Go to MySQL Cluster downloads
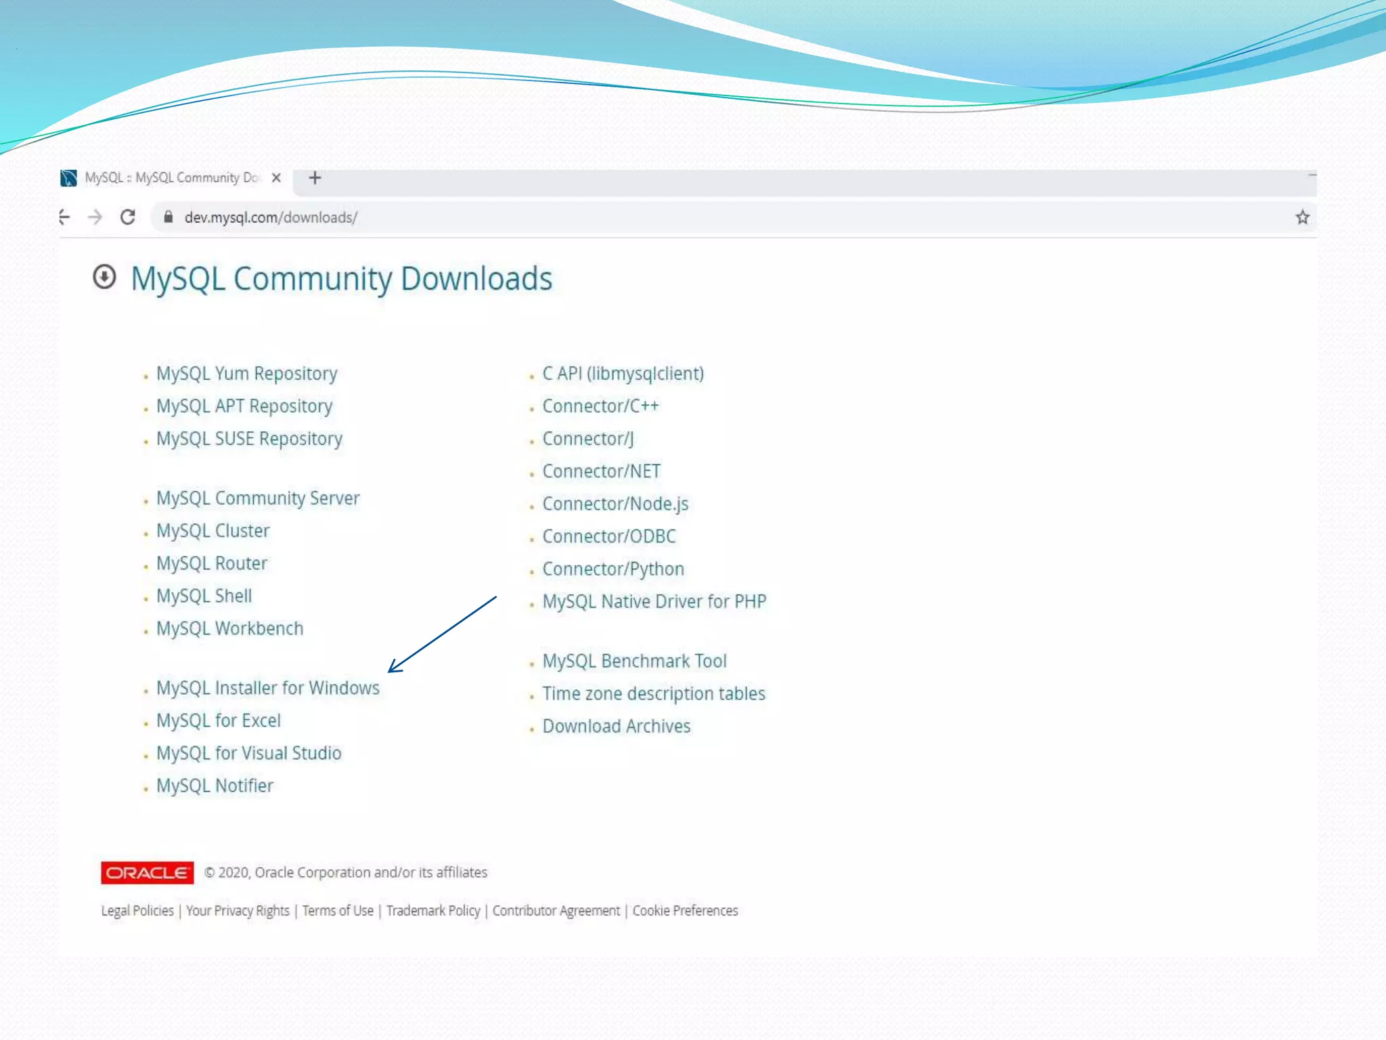The image size is (1386, 1040). (x=213, y=531)
